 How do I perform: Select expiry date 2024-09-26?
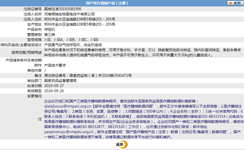click(54, 91)
